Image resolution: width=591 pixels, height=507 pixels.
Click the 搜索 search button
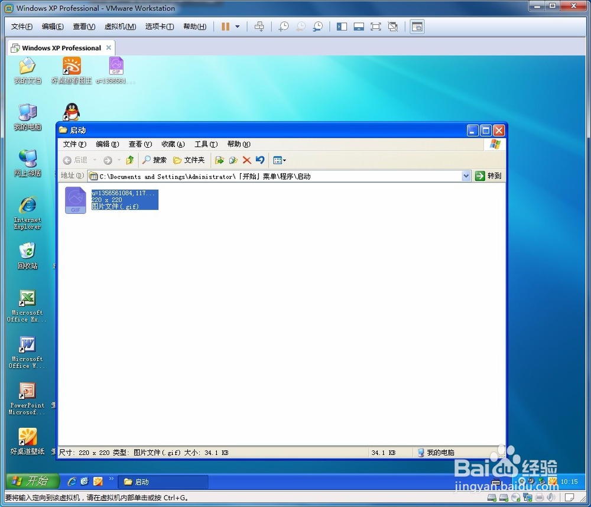(x=154, y=160)
